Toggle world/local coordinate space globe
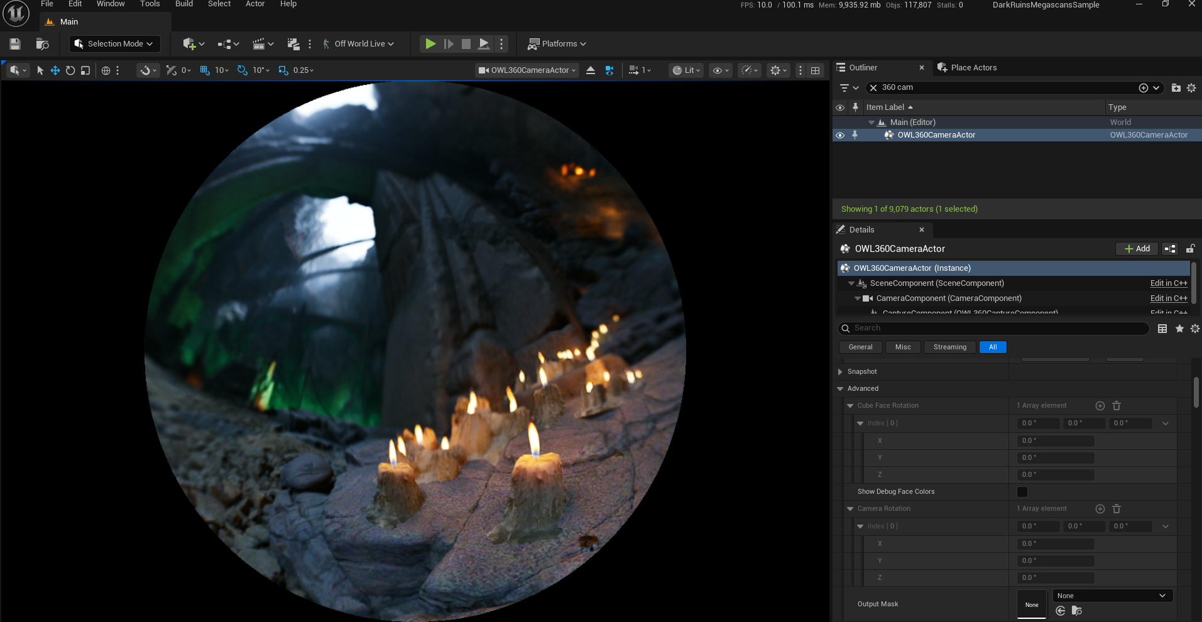 106,70
